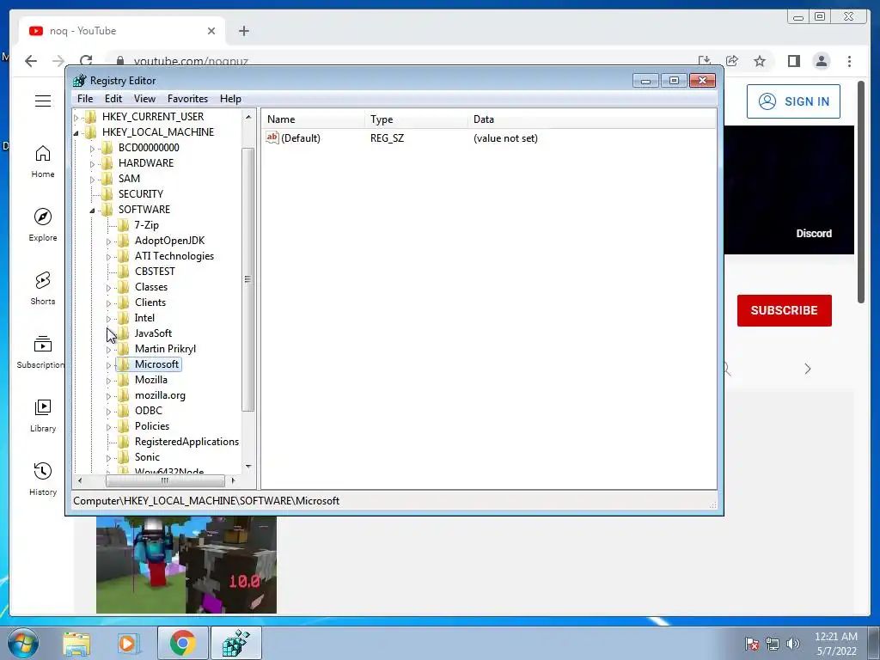The height and width of the screenshot is (660, 880).
Task: Open YouTube Library in sidebar
Action: (43, 416)
